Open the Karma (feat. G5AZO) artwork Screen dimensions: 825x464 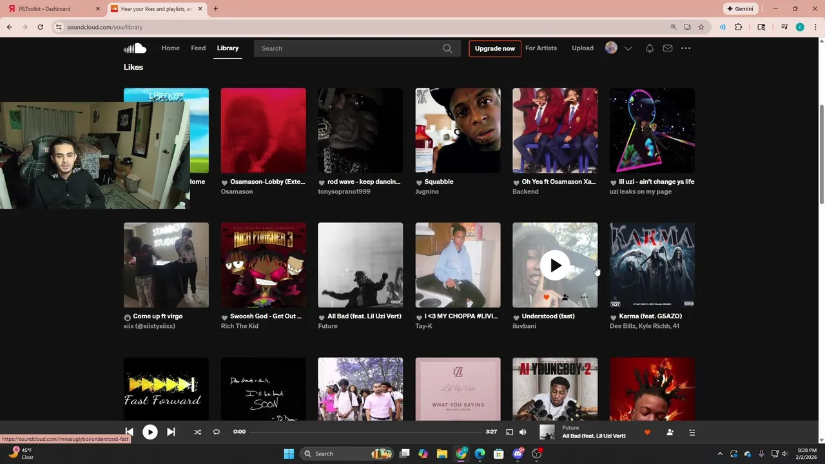click(652, 266)
